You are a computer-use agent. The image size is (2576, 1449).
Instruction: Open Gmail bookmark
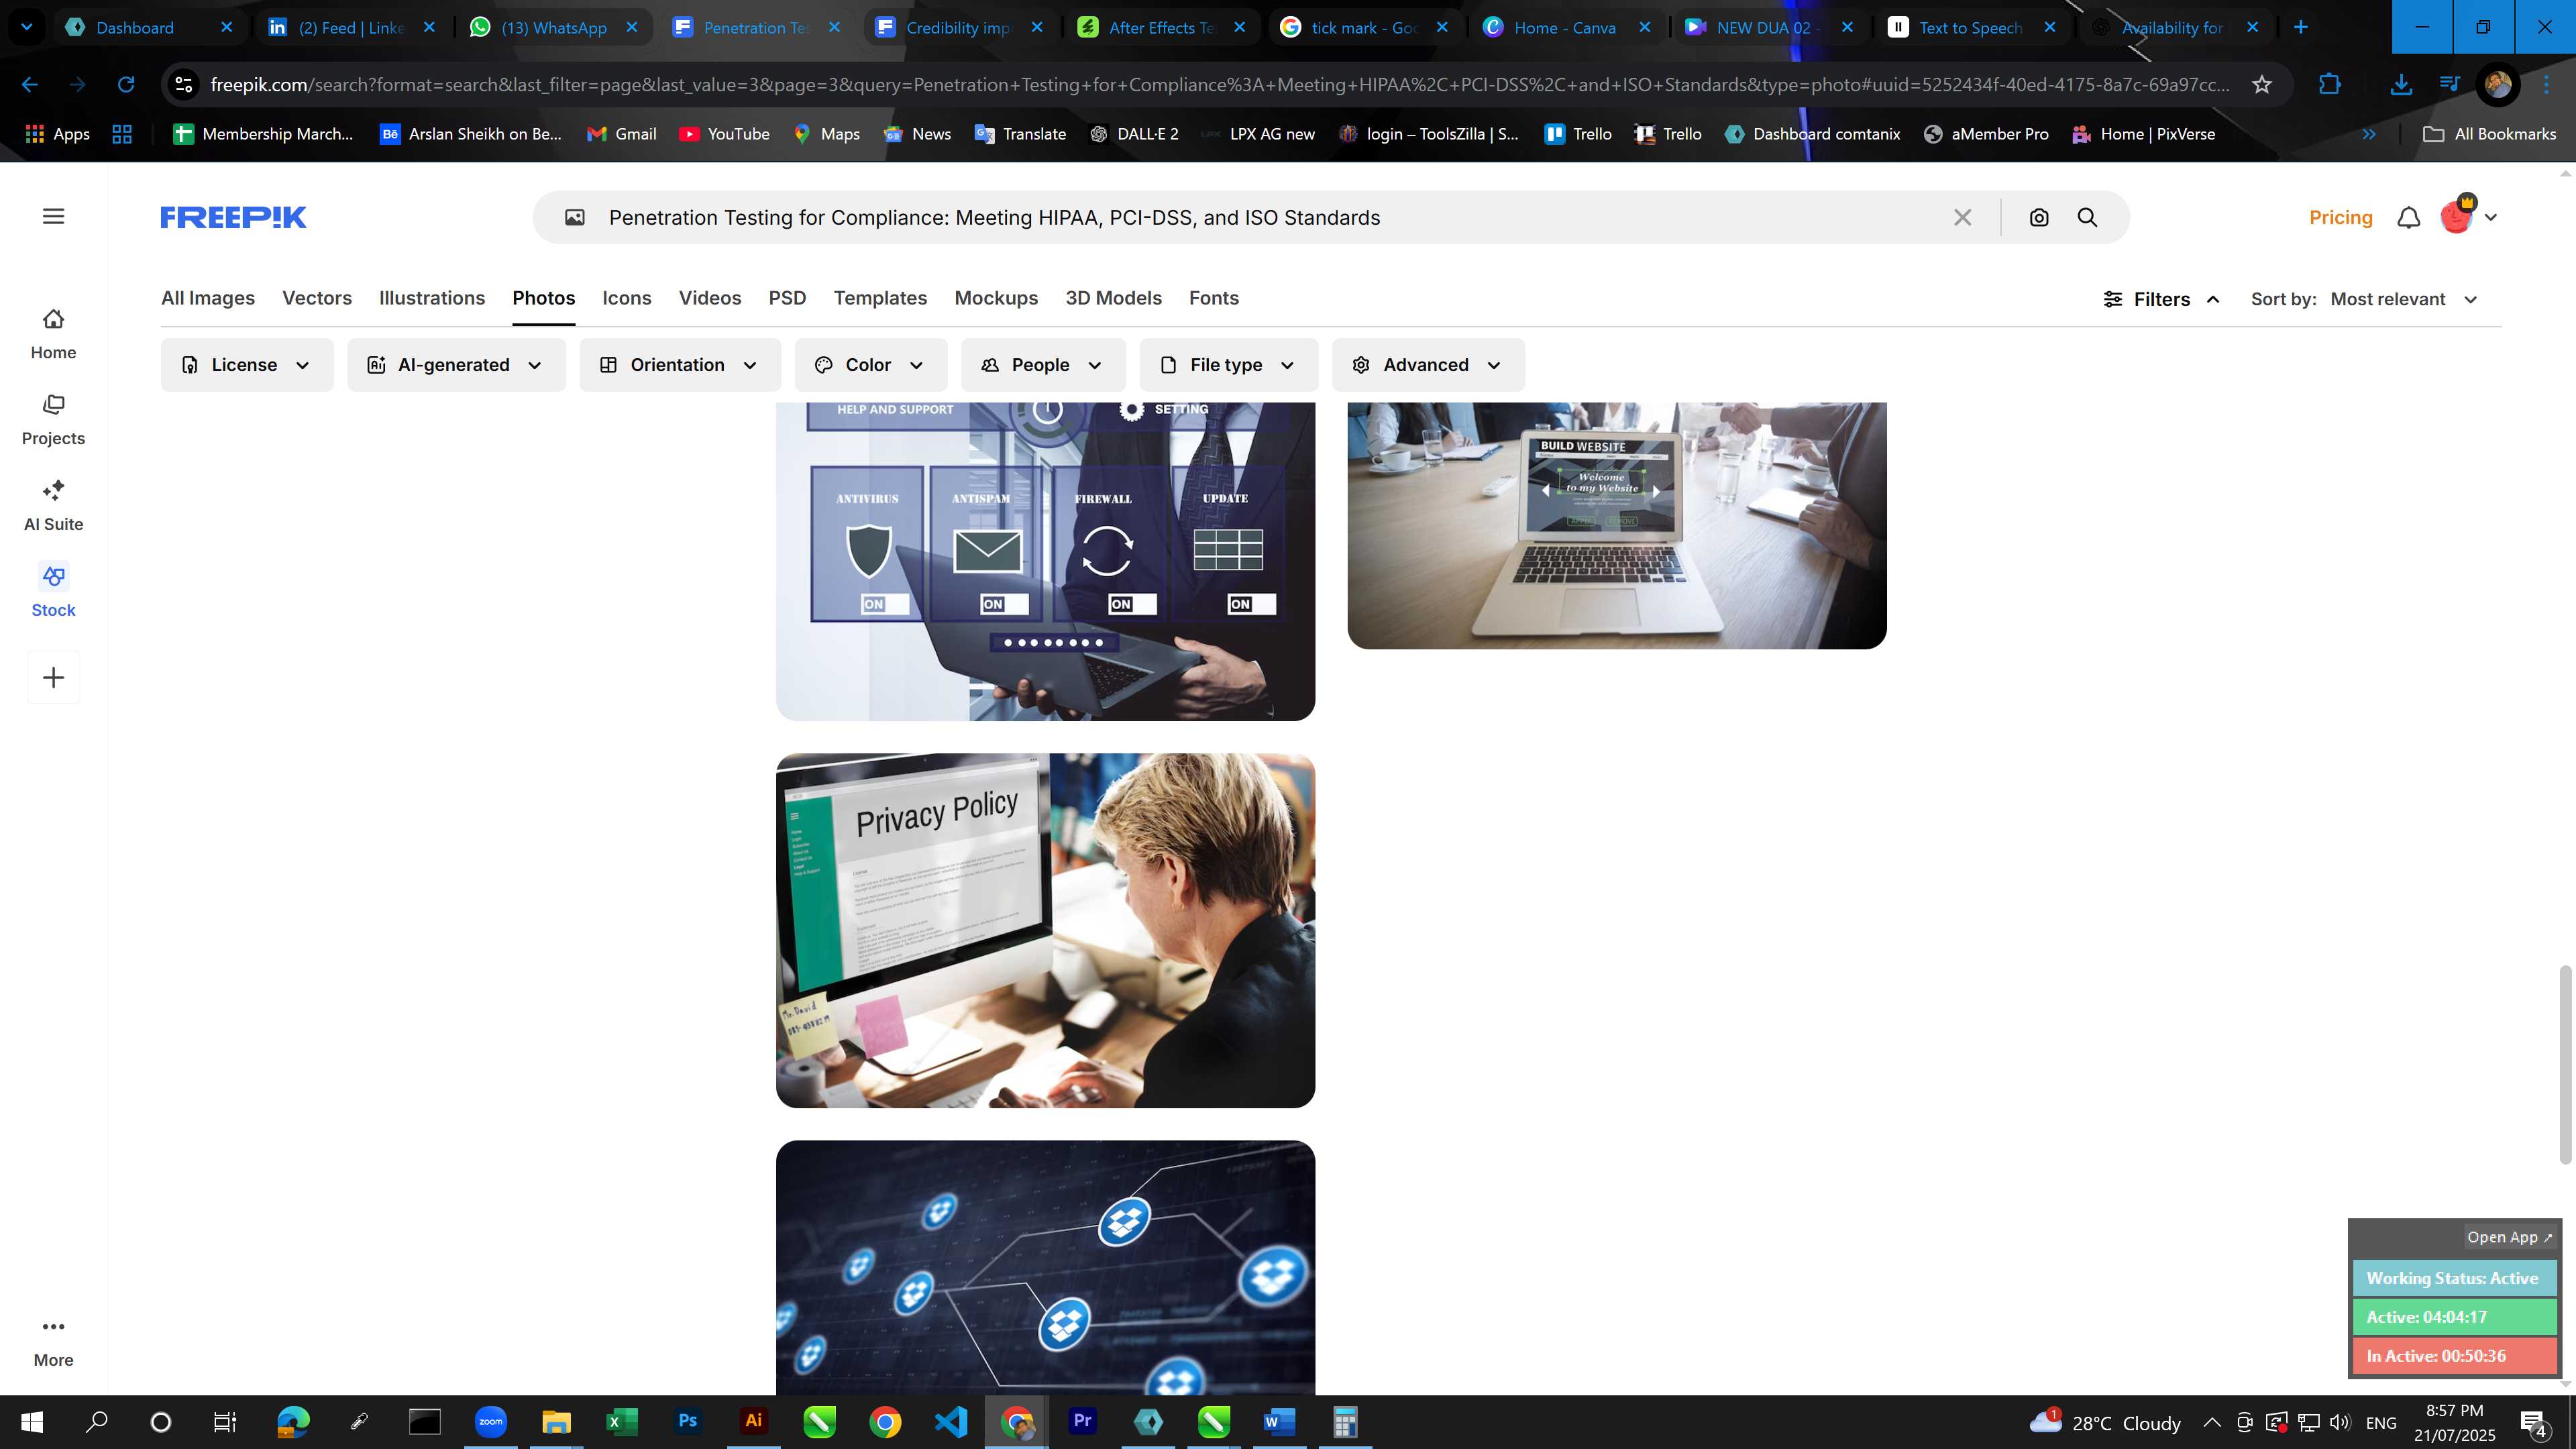coord(621,134)
